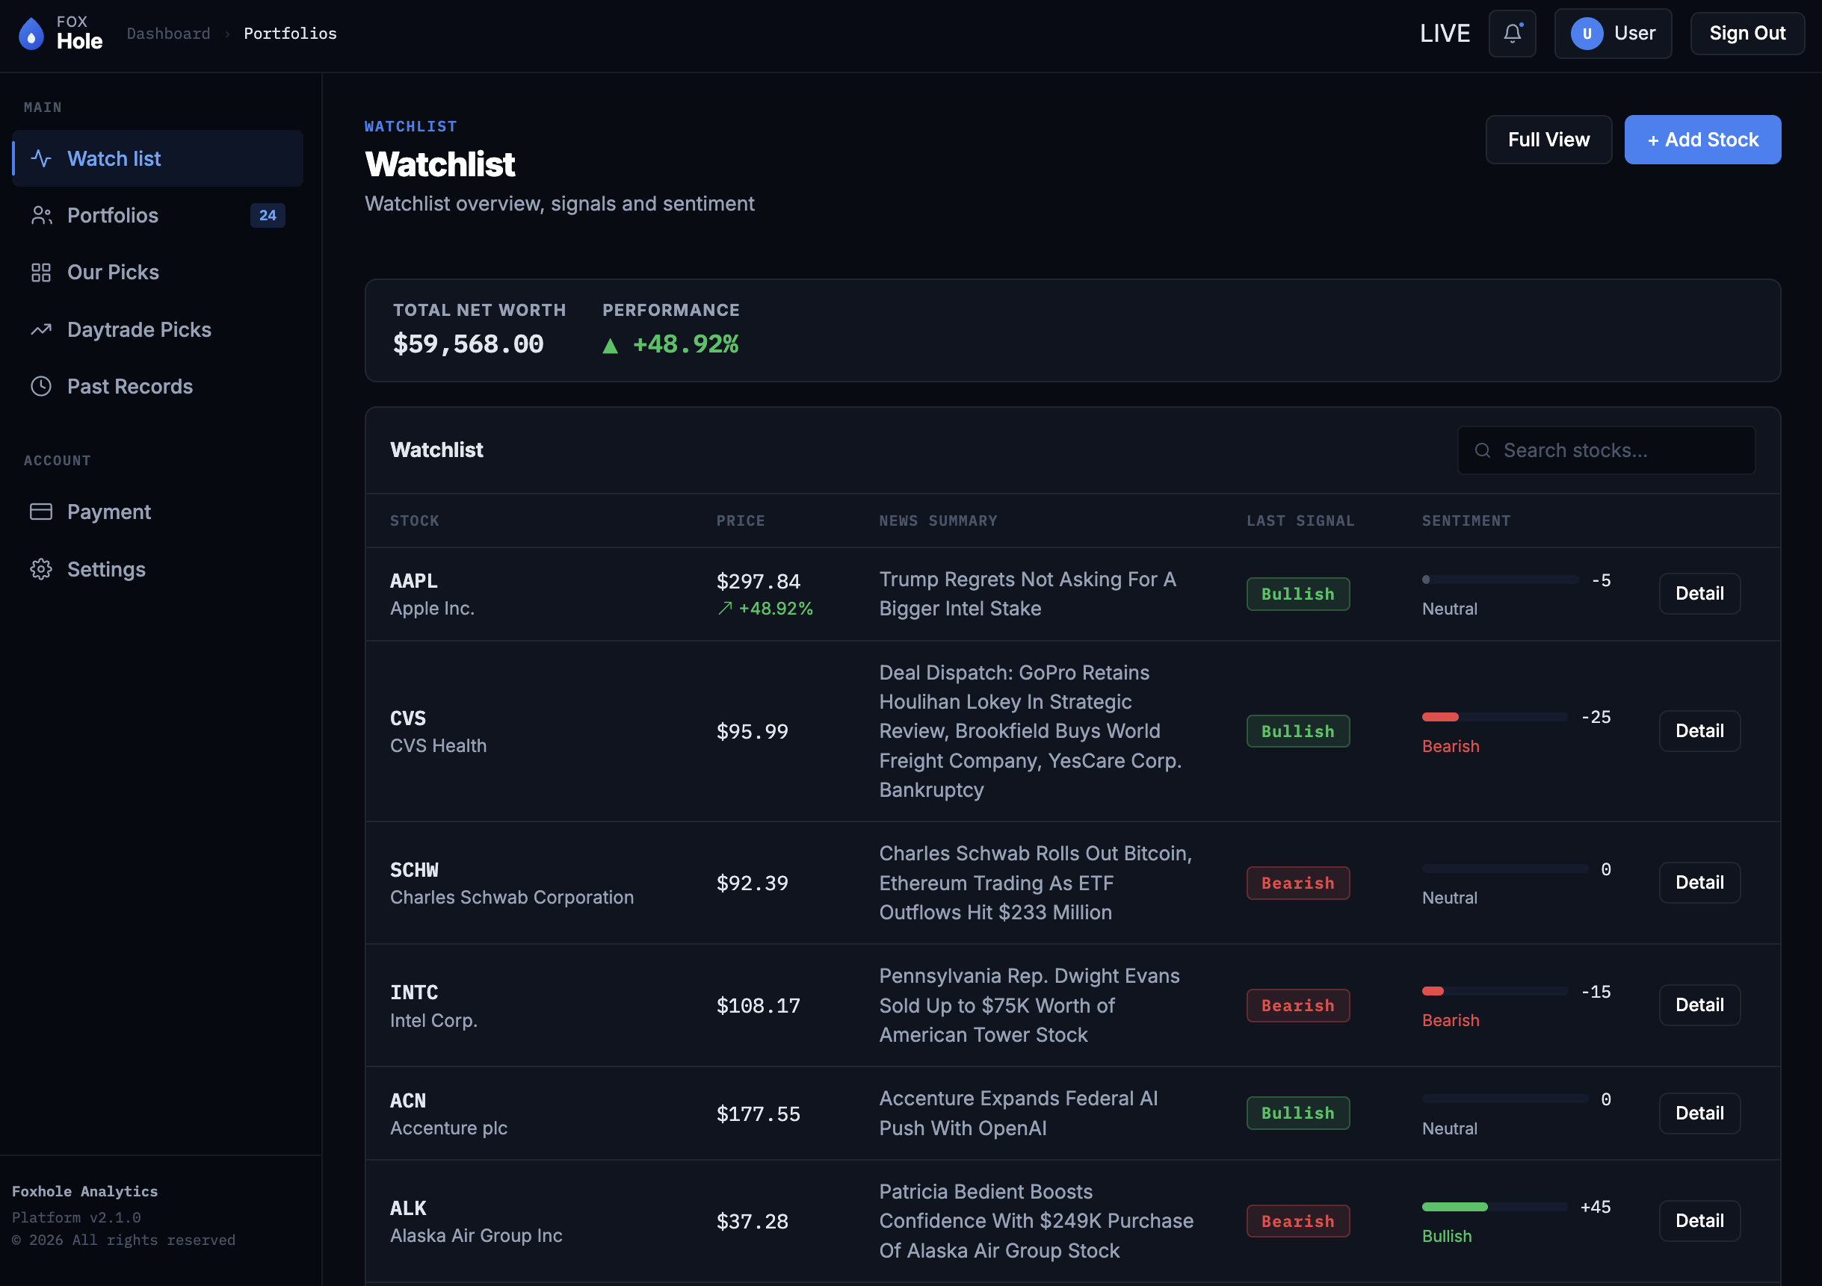Click the $108.17 INTC price
The width and height of the screenshot is (1822, 1286).
[758, 1005]
